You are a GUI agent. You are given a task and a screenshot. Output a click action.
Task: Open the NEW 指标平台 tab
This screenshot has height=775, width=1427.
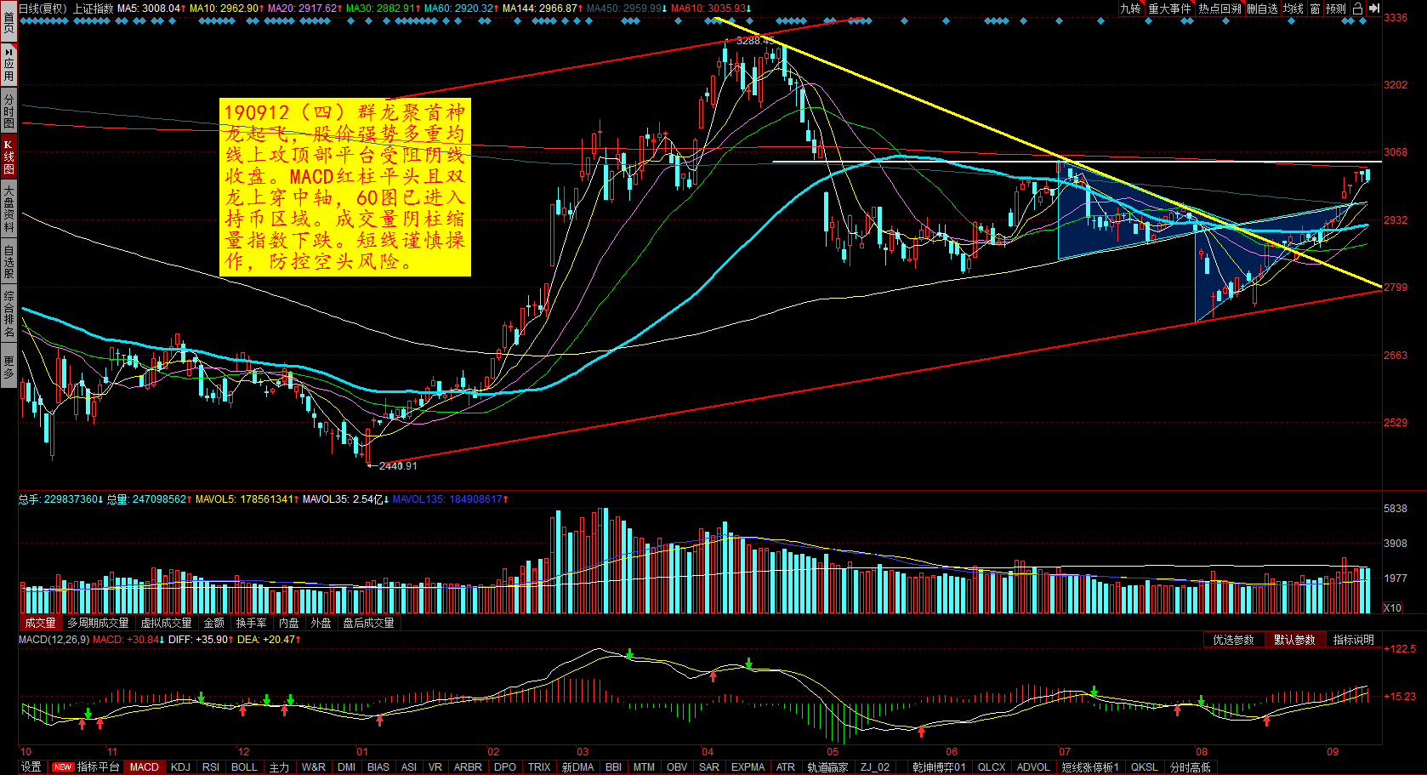pos(87,766)
